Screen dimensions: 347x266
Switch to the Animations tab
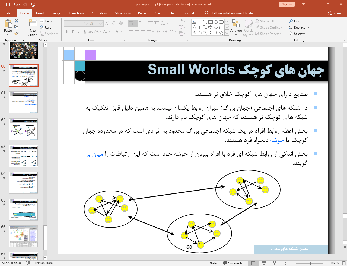(x=100, y=13)
